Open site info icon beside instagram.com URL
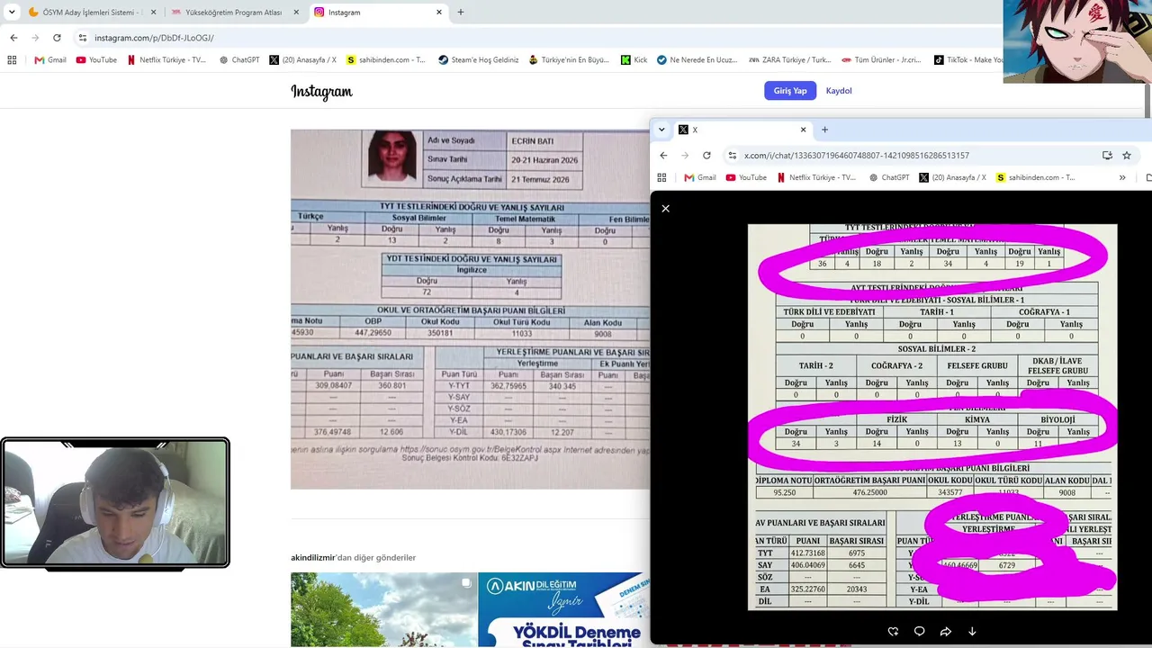This screenshot has width=1152, height=648. (83, 38)
